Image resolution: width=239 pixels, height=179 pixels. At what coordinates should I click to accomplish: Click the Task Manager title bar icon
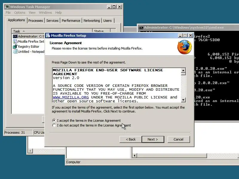pyautogui.click(x=7, y=7)
